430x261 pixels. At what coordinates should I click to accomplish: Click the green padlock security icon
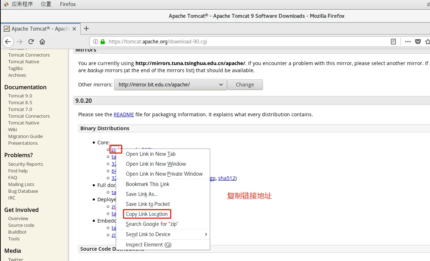pos(103,42)
